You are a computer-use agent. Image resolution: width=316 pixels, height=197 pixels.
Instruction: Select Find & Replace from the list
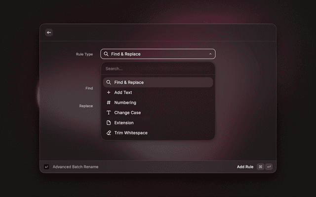tap(129, 82)
